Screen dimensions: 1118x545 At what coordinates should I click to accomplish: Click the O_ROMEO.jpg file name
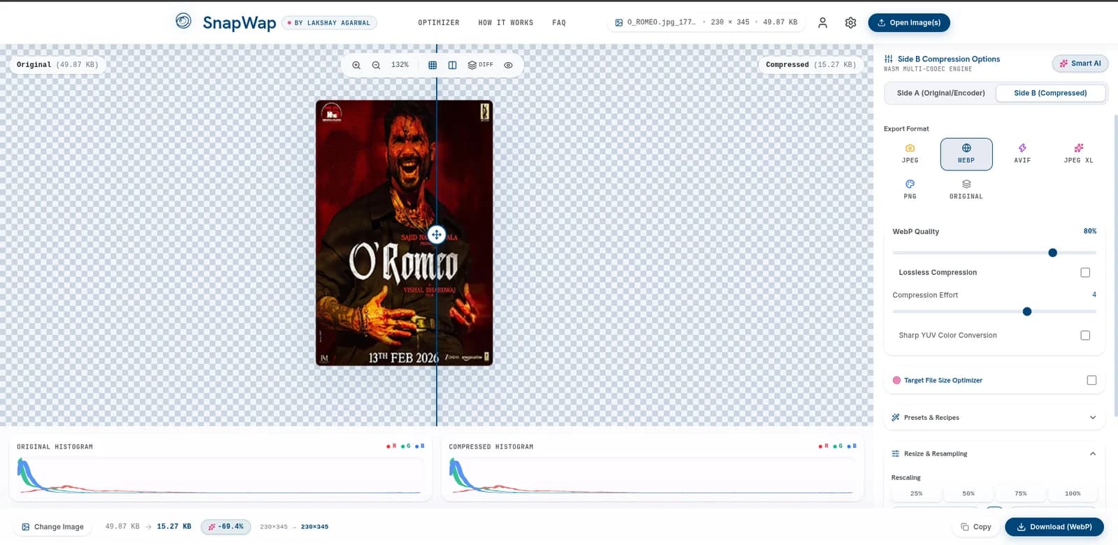coord(661,22)
